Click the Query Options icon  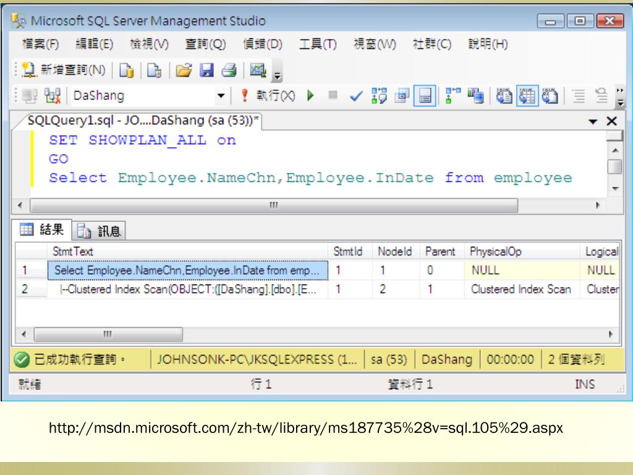pyautogui.click(x=402, y=96)
